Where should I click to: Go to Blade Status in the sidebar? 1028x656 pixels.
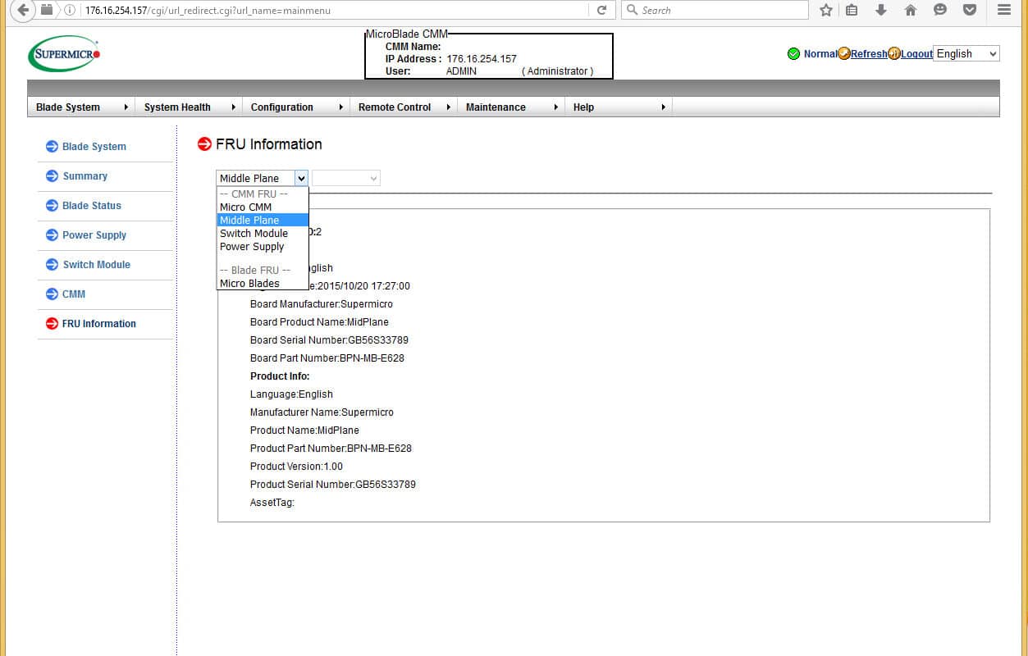click(x=92, y=206)
